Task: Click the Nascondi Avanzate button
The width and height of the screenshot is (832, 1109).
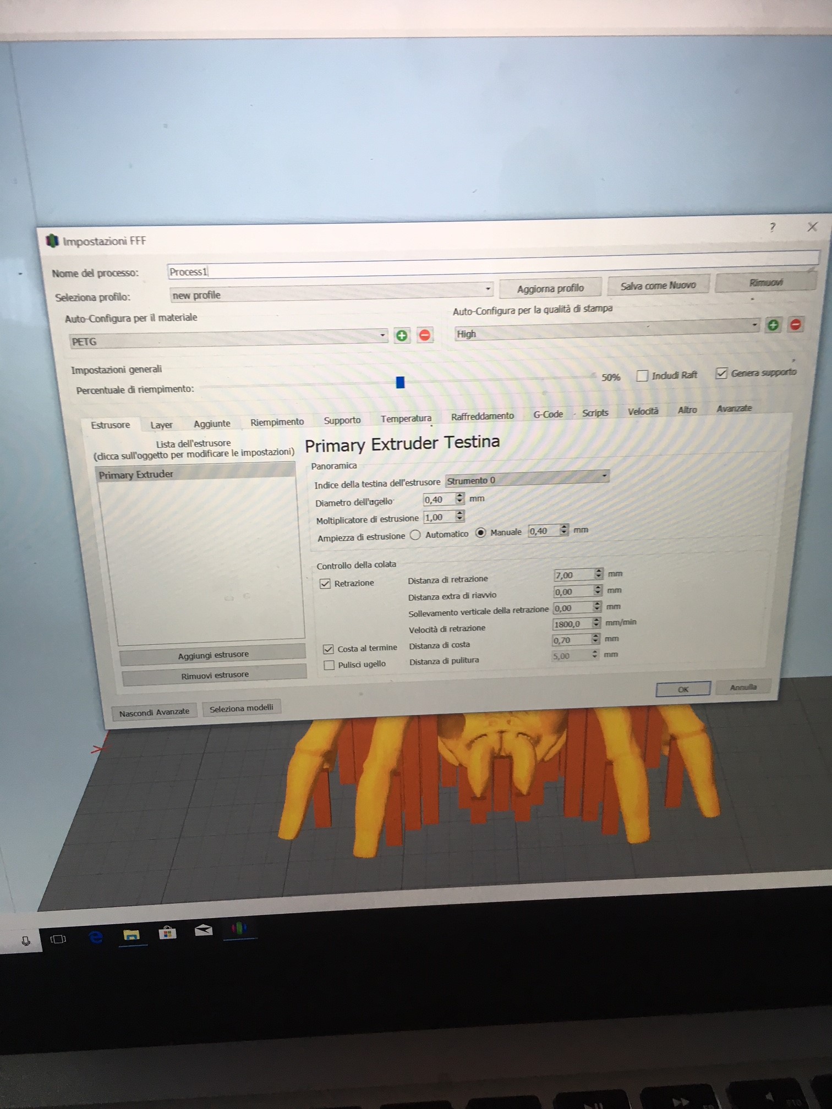Action: click(x=154, y=712)
